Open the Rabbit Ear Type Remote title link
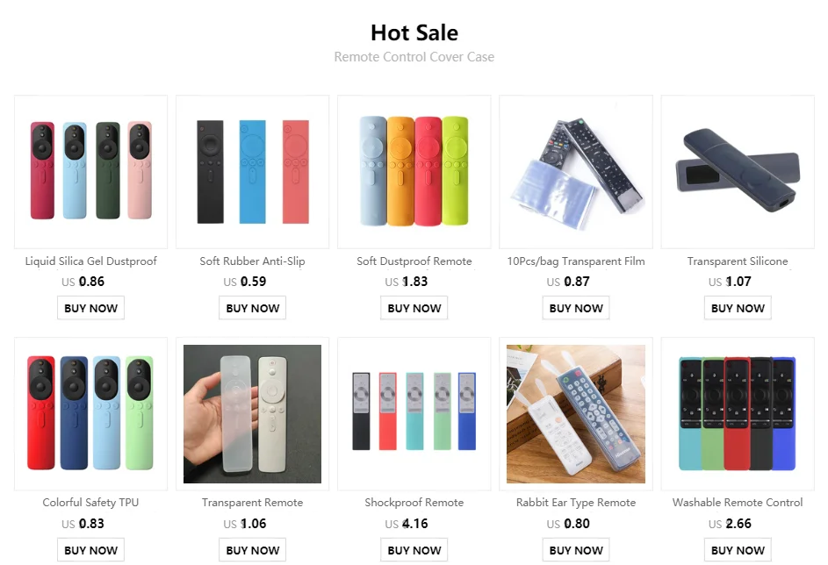This screenshot has width=828, height=565. point(576,503)
